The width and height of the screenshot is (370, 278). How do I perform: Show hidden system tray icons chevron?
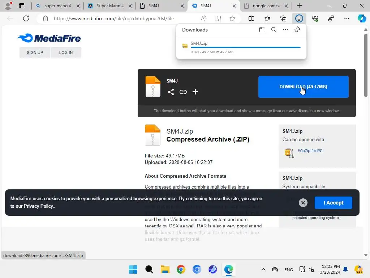click(x=263, y=269)
